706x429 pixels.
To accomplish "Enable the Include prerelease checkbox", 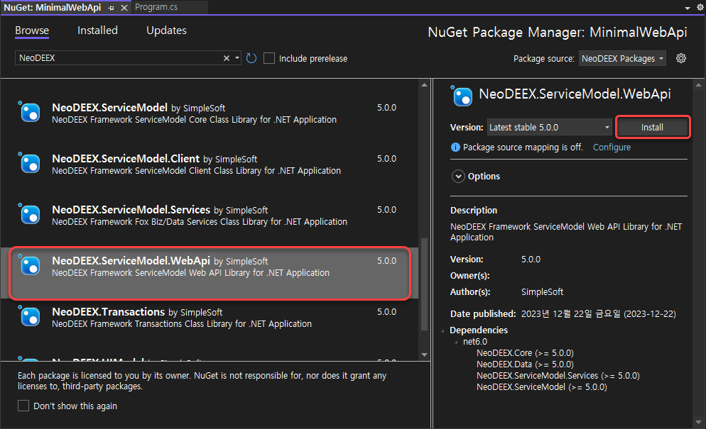I will [x=268, y=58].
